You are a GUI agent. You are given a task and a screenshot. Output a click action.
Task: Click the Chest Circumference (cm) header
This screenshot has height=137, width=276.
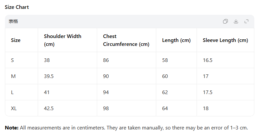pyautogui.click(x=126, y=40)
